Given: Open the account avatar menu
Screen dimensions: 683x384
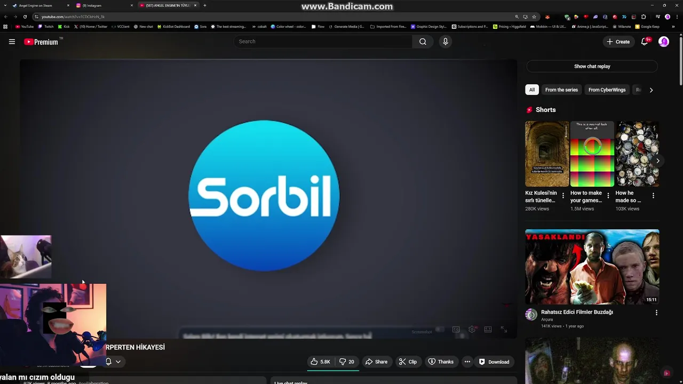Looking at the screenshot, I should [x=664, y=42].
